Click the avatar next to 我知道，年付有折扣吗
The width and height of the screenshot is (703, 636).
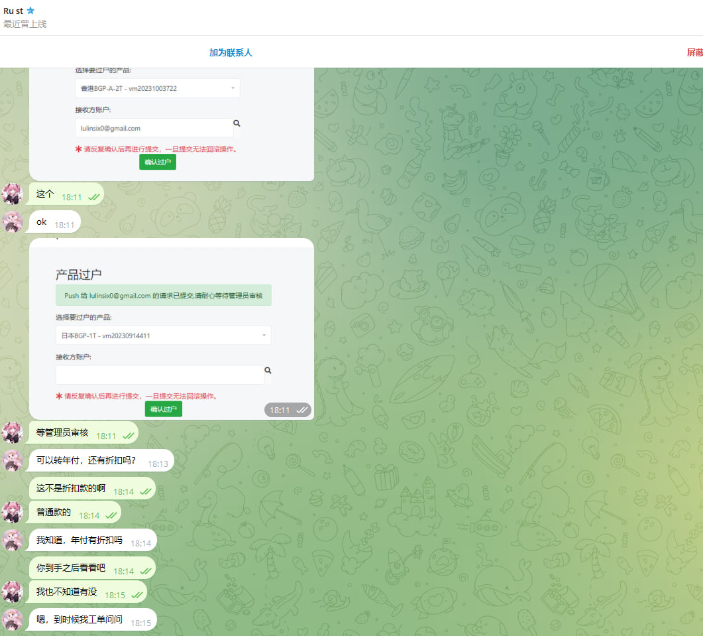12,540
